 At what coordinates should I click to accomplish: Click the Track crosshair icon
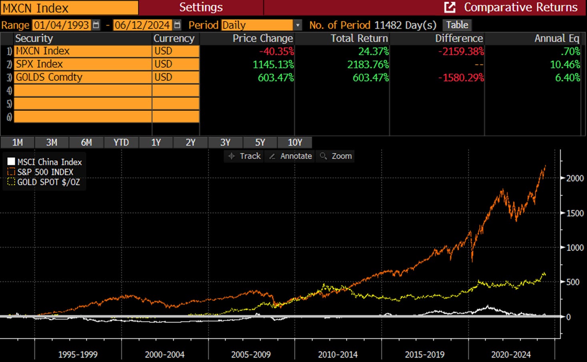[231, 156]
